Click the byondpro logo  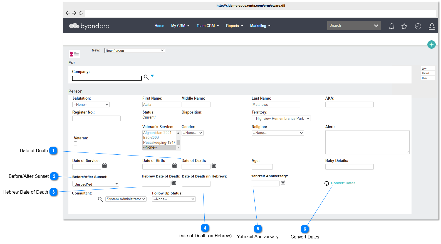coord(89,26)
